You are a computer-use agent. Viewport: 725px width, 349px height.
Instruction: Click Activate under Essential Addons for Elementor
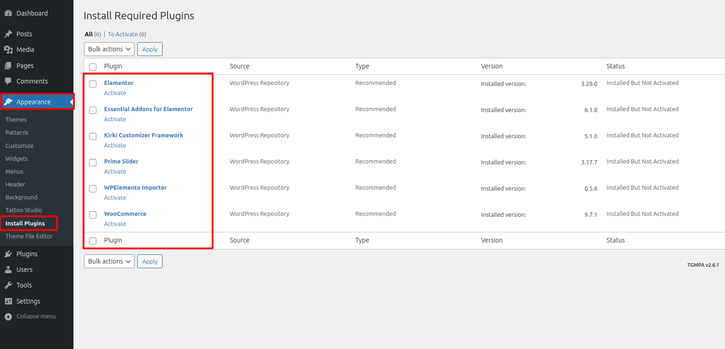115,119
